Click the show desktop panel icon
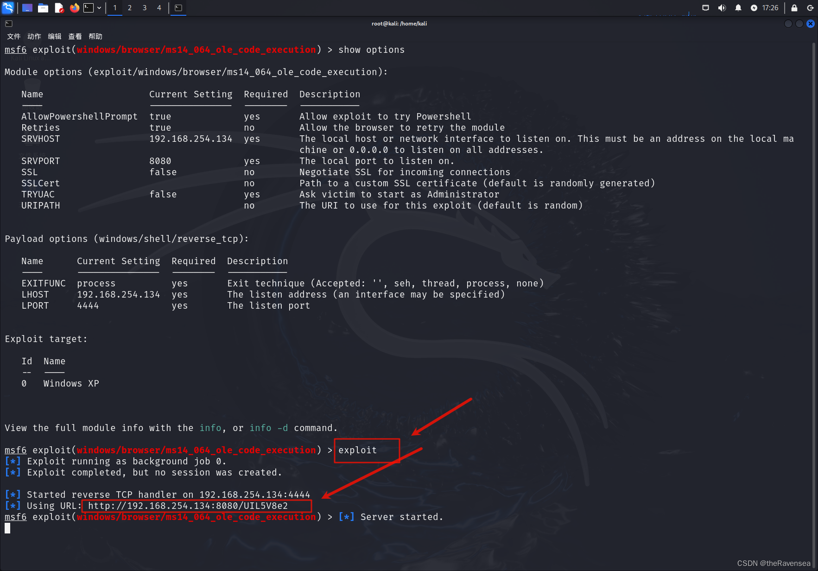The width and height of the screenshot is (818, 571). [27, 8]
